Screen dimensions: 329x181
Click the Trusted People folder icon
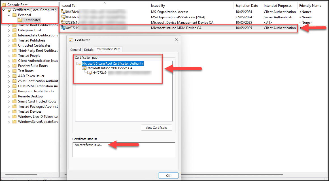tap(14, 56)
